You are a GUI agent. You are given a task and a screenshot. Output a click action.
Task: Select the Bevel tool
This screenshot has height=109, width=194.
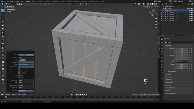(3, 51)
